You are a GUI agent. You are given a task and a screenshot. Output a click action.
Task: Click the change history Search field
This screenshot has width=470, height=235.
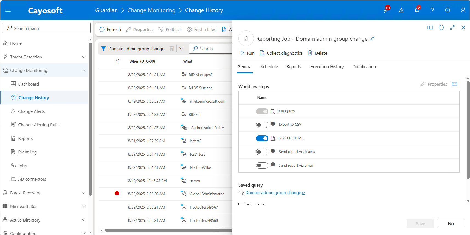tap(211, 49)
